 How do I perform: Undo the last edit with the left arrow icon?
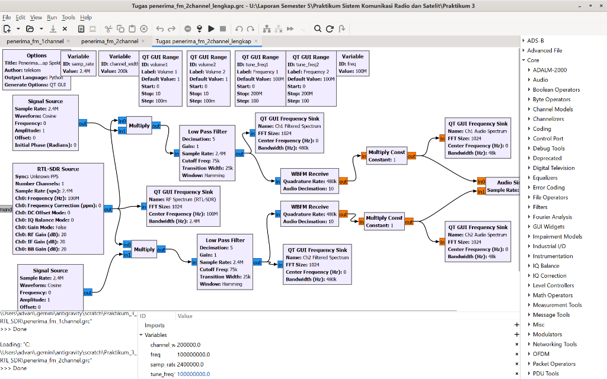(160, 28)
